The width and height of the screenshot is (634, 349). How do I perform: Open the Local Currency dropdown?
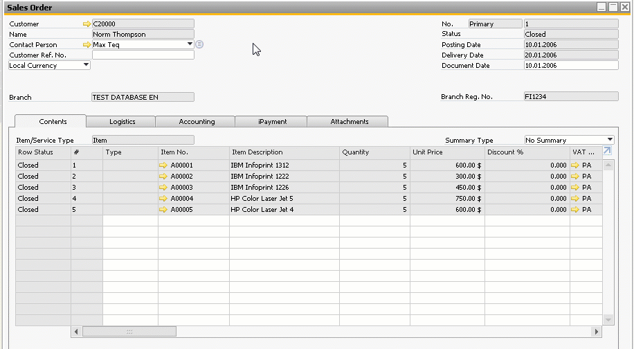pyautogui.click(x=86, y=64)
